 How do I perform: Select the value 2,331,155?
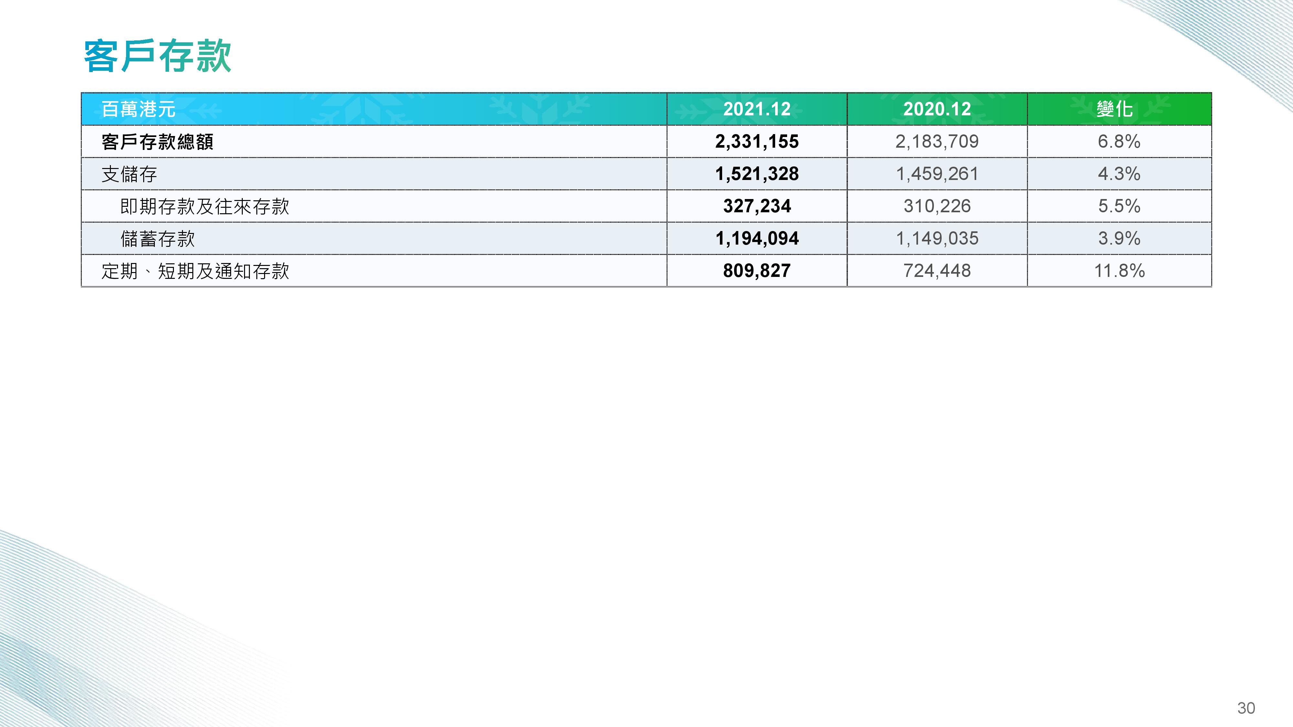[756, 142]
